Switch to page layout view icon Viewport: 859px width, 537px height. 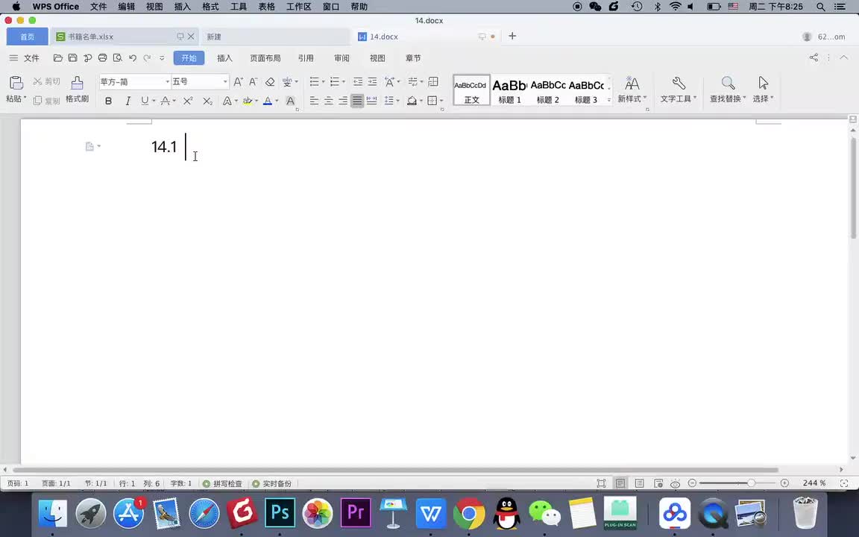620,483
